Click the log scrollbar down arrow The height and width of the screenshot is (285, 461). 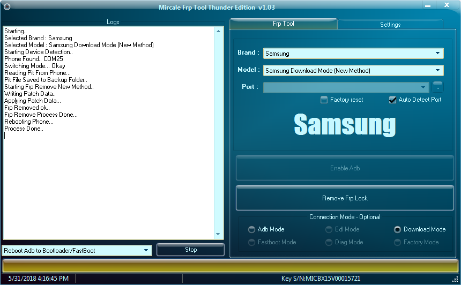point(218,234)
